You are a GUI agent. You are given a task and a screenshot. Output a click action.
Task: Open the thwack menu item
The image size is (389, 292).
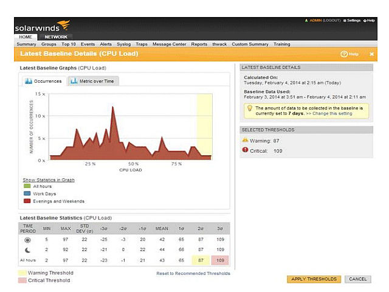pos(219,44)
